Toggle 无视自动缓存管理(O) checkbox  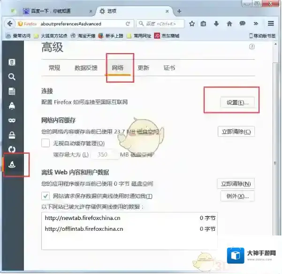[46, 143]
